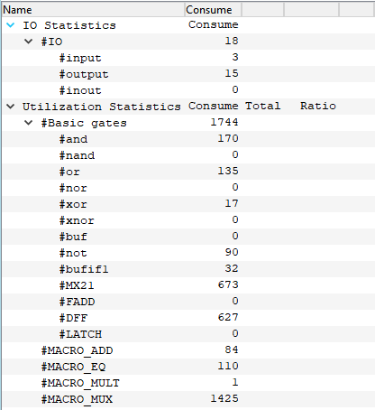Click the Name column header
This screenshot has height=410, width=375.
point(93,10)
